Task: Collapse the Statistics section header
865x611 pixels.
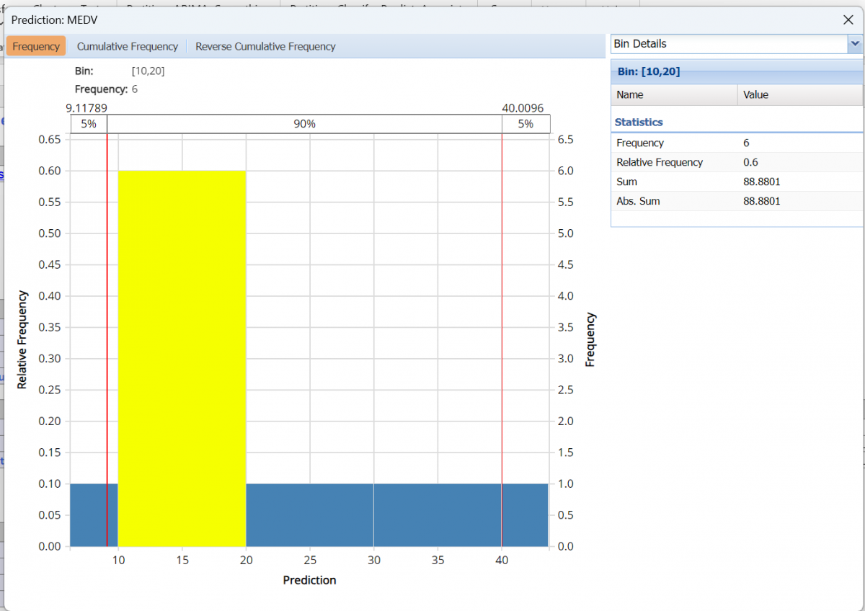Action: tap(639, 122)
